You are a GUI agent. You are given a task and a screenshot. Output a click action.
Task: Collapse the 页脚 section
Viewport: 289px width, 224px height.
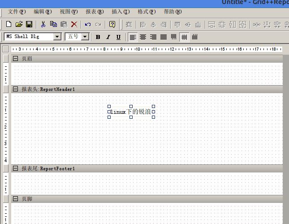point(16,198)
